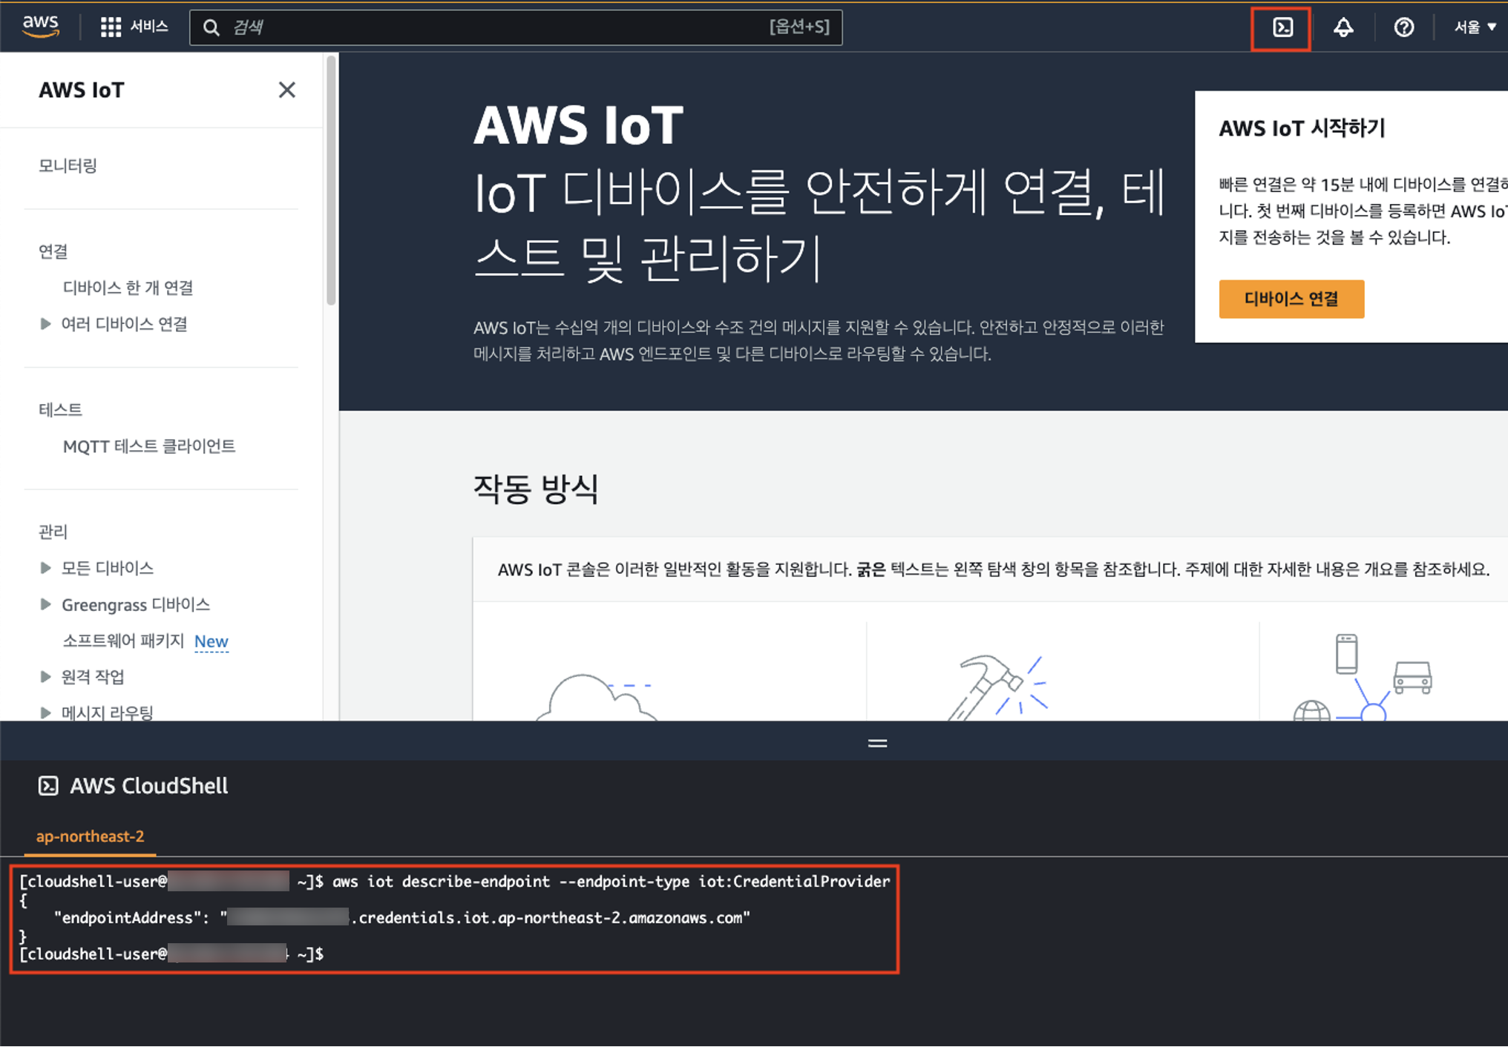
Task: Click the search magnifier icon
Action: pyautogui.click(x=212, y=28)
